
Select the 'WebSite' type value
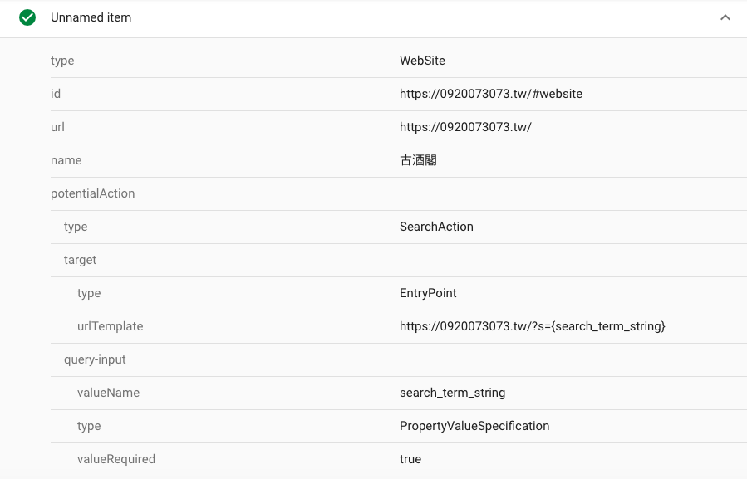click(x=422, y=61)
